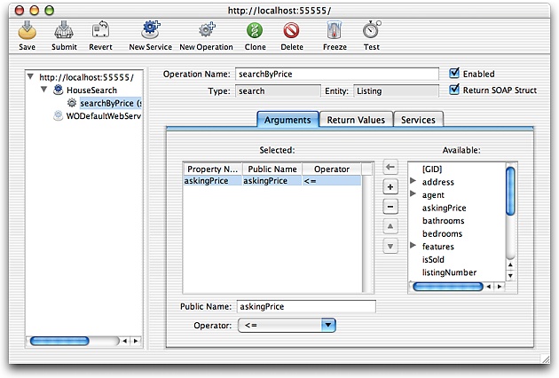This screenshot has height=378, width=559.
Task: Expand the agent property in Available list
Action: click(x=413, y=193)
